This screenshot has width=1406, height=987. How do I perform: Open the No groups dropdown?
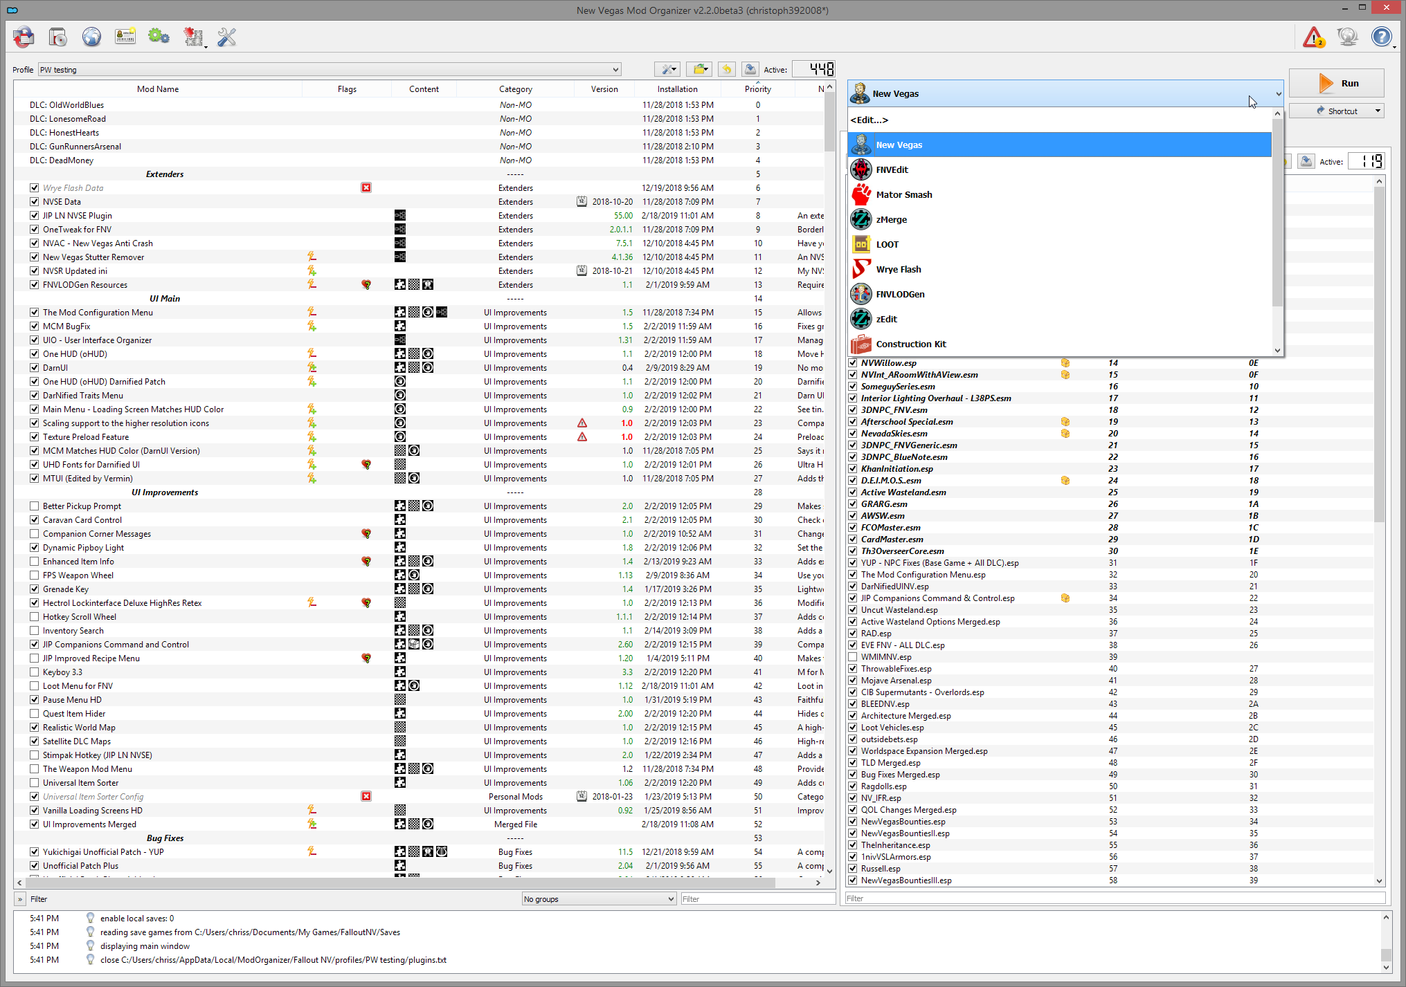(599, 899)
